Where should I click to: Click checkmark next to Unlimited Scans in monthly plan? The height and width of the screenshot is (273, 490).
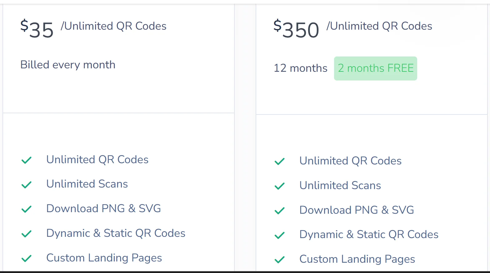point(27,185)
